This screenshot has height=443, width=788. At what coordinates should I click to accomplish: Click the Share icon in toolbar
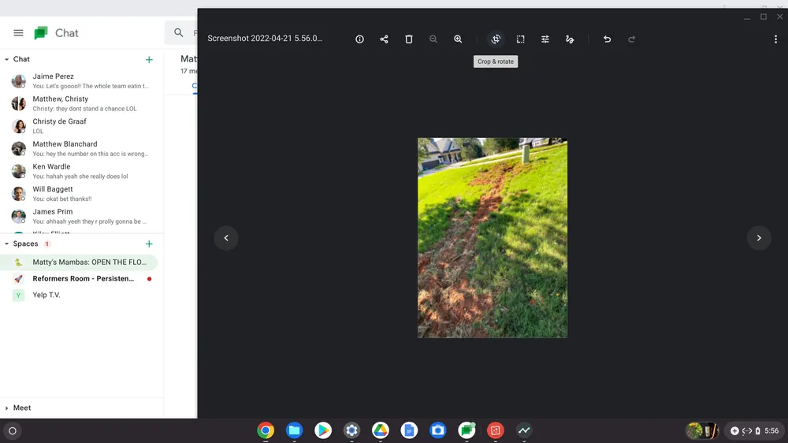[384, 39]
